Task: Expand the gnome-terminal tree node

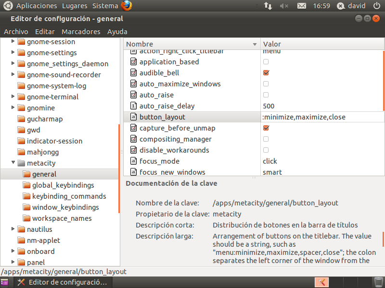Action: 13,96
